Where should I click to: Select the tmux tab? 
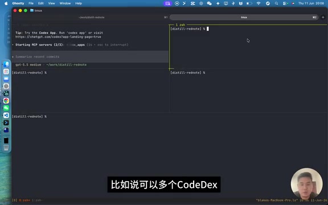[244, 17]
